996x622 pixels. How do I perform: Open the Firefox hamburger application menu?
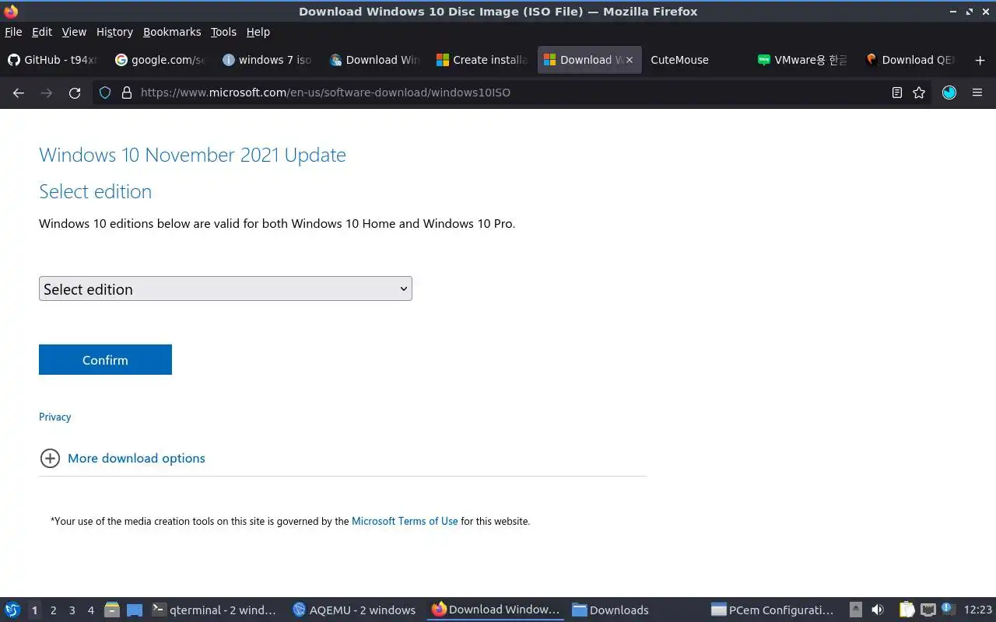977,93
